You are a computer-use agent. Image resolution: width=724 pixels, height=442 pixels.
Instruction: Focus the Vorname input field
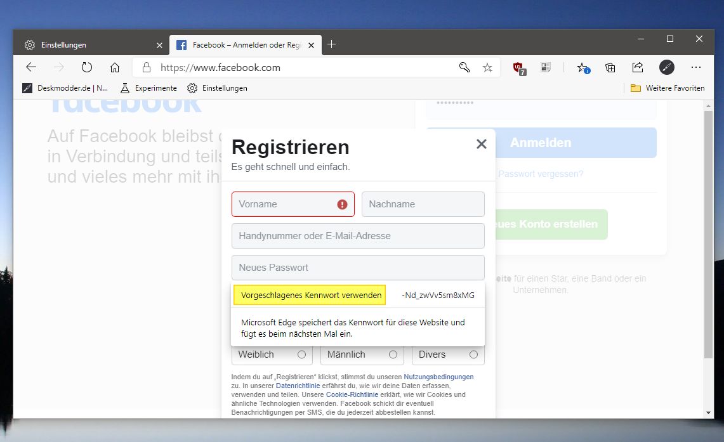point(293,204)
